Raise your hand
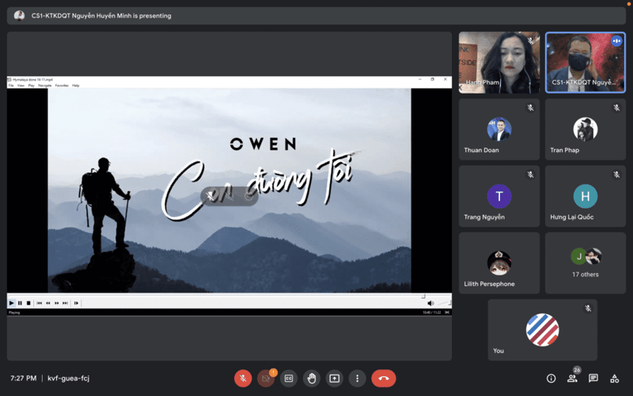 click(312, 379)
